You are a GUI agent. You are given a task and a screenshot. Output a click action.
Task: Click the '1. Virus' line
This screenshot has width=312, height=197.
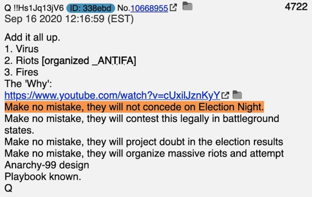pyautogui.click(x=22, y=49)
